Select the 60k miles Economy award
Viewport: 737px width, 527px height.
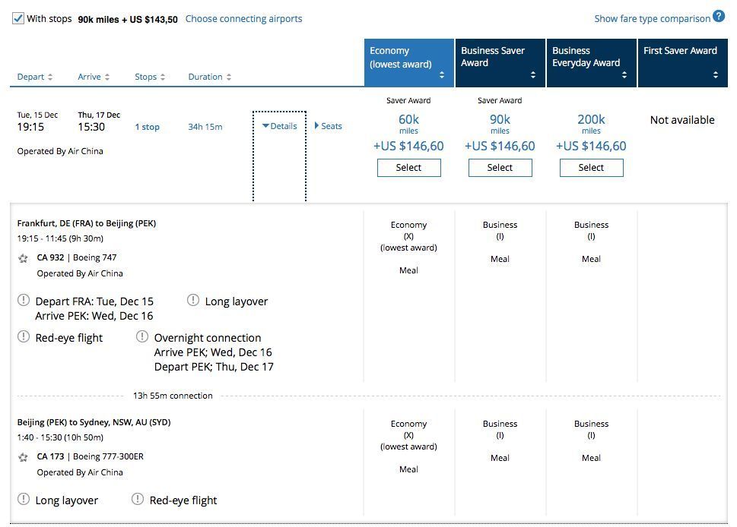(x=409, y=168)
